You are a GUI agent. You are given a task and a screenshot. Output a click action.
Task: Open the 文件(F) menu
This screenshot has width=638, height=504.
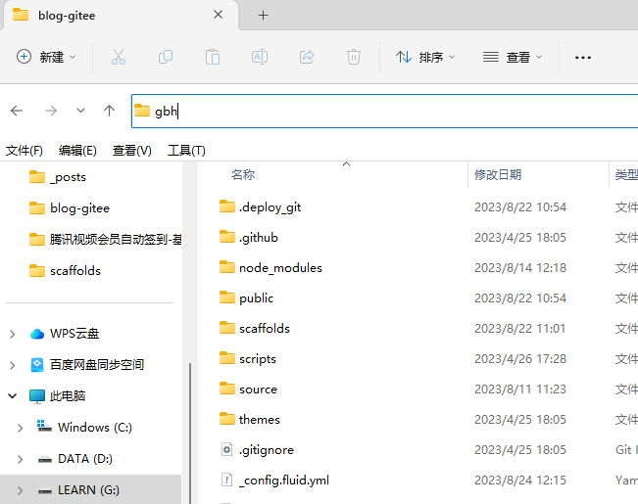pos(25,151)
